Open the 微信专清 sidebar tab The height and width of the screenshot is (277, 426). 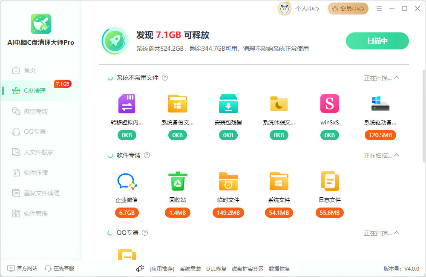click(36, 111)
